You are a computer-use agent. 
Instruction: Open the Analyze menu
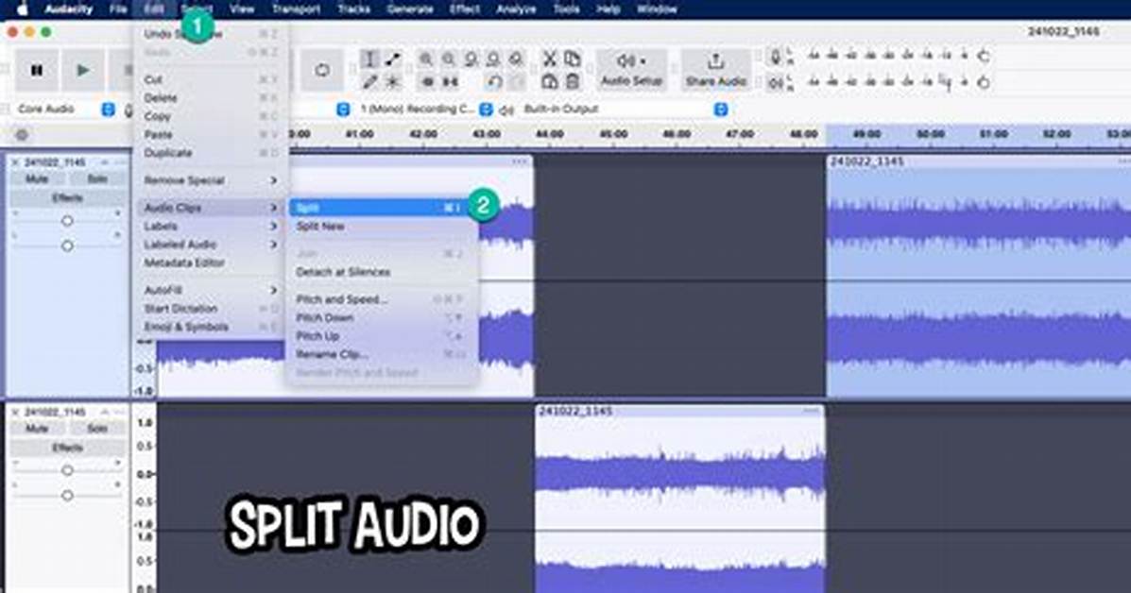pos(517,9)
